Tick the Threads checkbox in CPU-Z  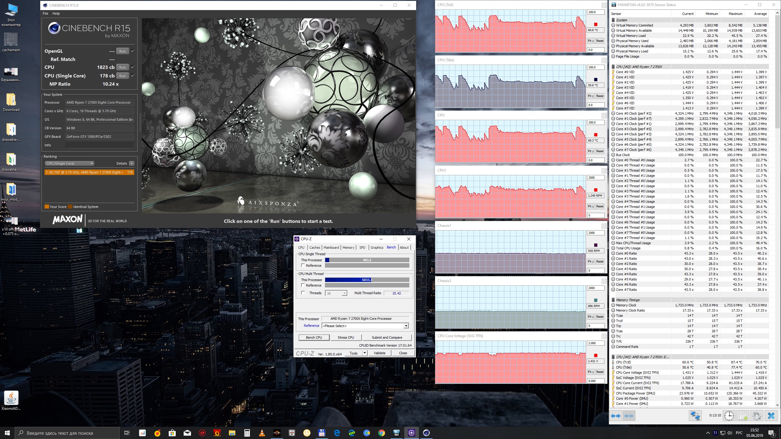pyautogui.click(x=303, y=293)
